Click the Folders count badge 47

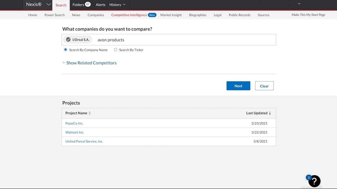pos(88,4)
